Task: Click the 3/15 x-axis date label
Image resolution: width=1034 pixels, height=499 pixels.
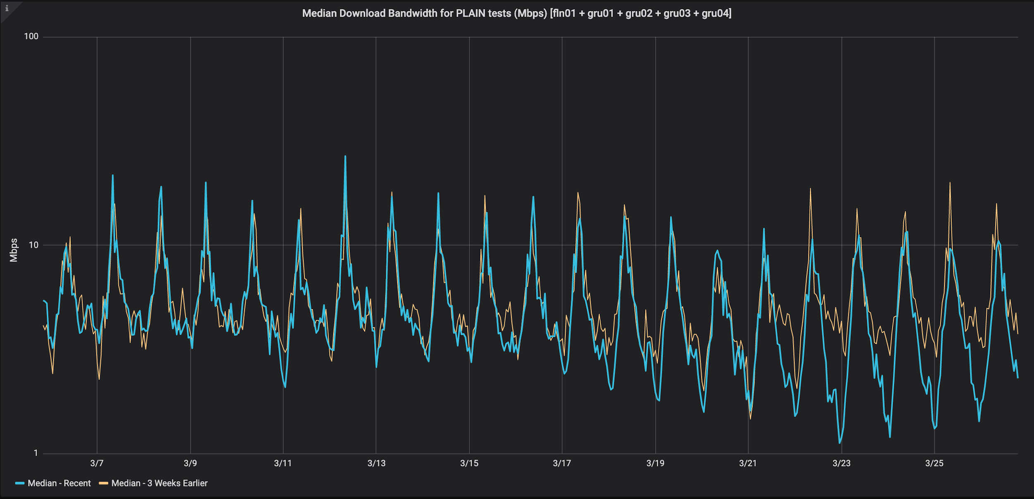Action: pyautogui.click(x=469, y=463)
